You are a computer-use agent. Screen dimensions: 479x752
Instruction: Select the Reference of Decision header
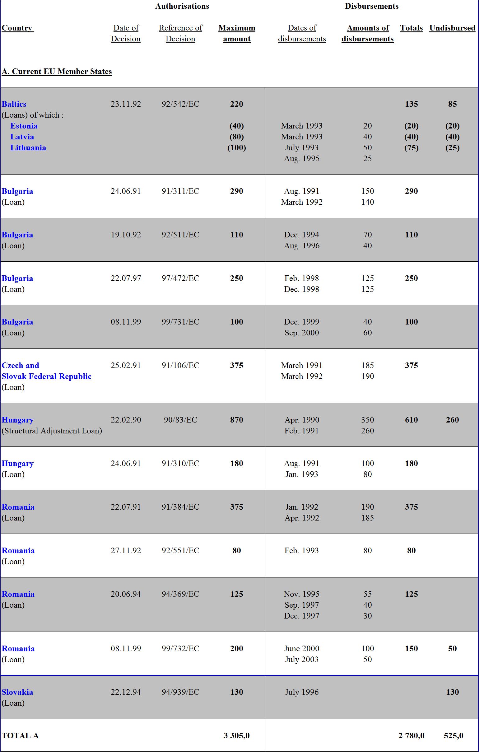(x=180, y=33)
